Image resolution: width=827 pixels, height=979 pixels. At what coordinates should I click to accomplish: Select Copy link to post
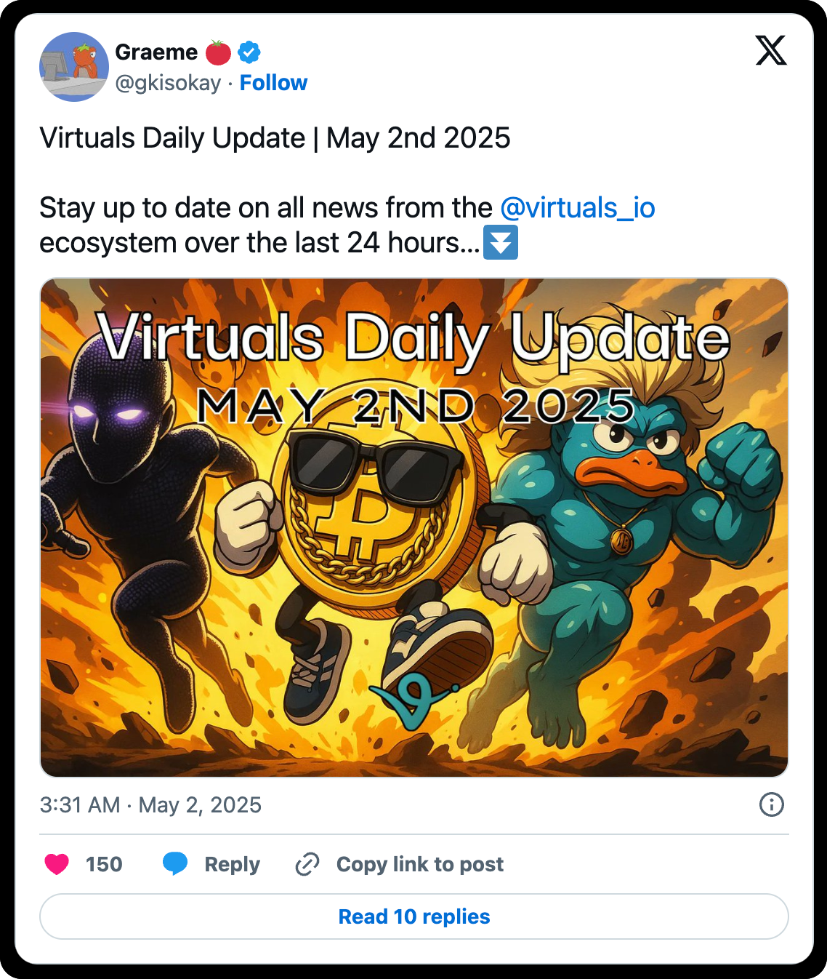420,864
